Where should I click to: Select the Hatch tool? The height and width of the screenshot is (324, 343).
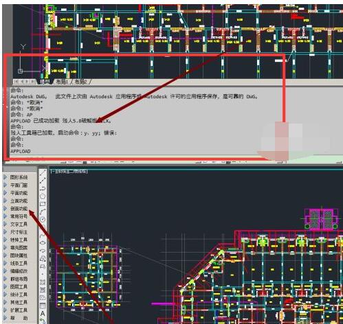pyautogui.click(x=43, y=281)
